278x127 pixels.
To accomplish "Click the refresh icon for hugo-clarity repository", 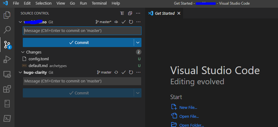I will [131, 73].
